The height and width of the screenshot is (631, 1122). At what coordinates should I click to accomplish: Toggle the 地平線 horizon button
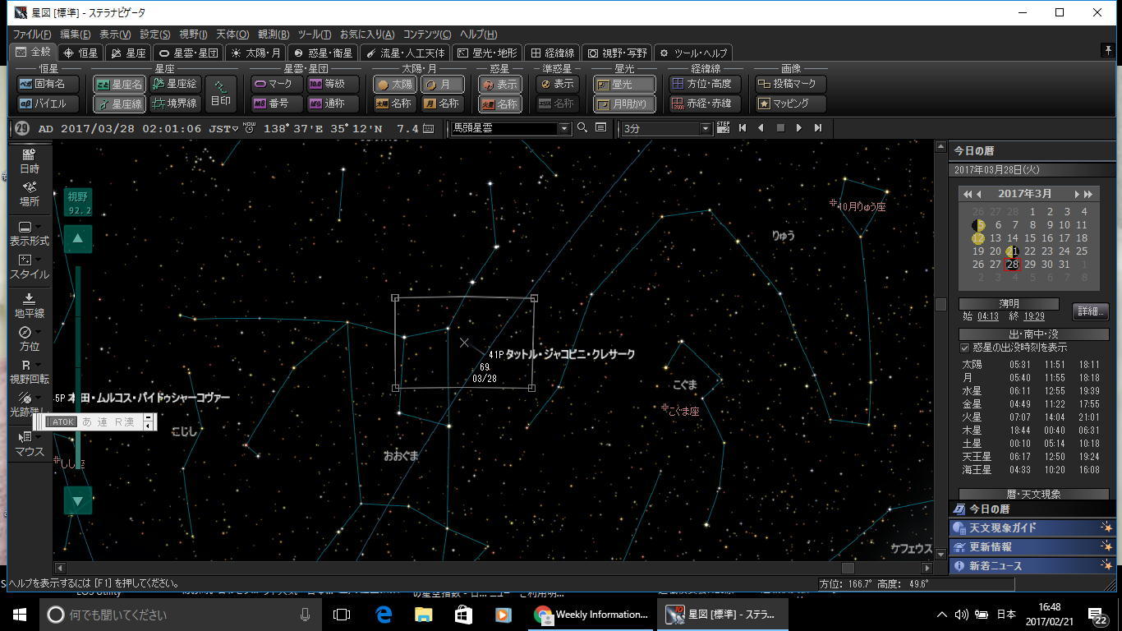pos(30,306)
